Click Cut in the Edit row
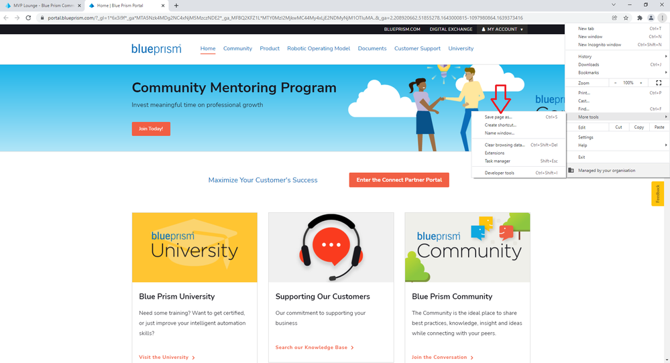 [x=618, y=127]
